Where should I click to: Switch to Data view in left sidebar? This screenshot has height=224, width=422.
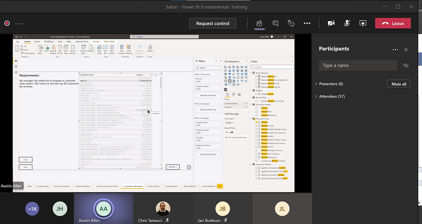pos(16,67)
